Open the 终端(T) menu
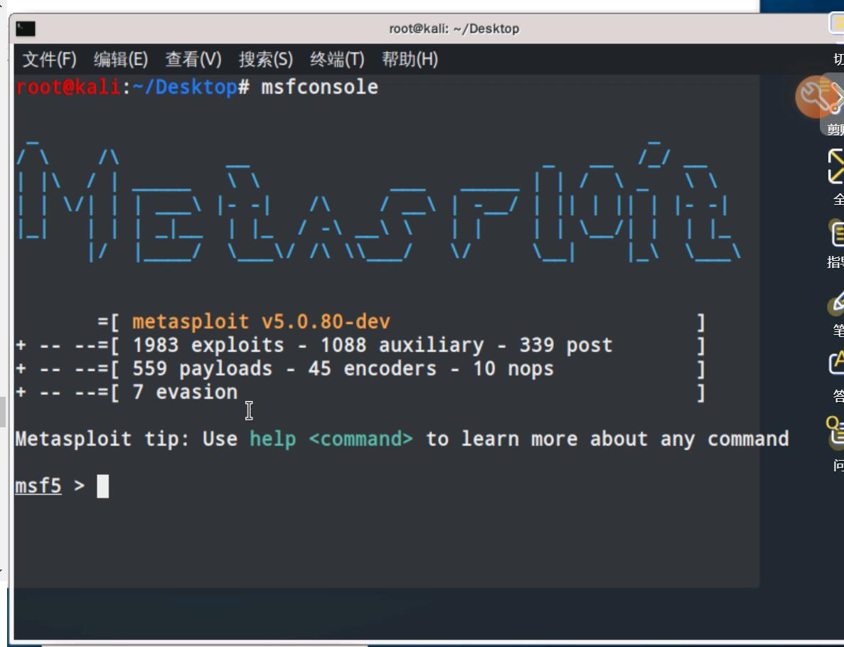Screen dimensions: 844x647 coord(337,59)
